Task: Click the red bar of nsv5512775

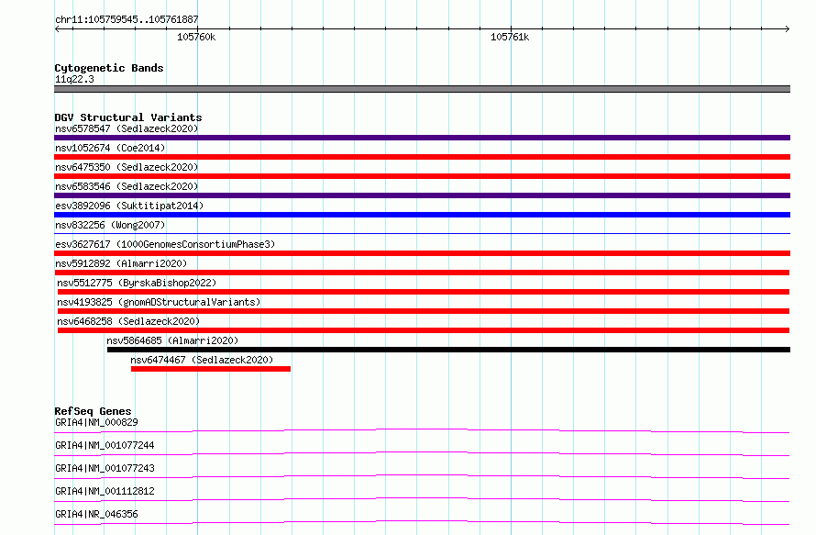Action: [424, 292]
